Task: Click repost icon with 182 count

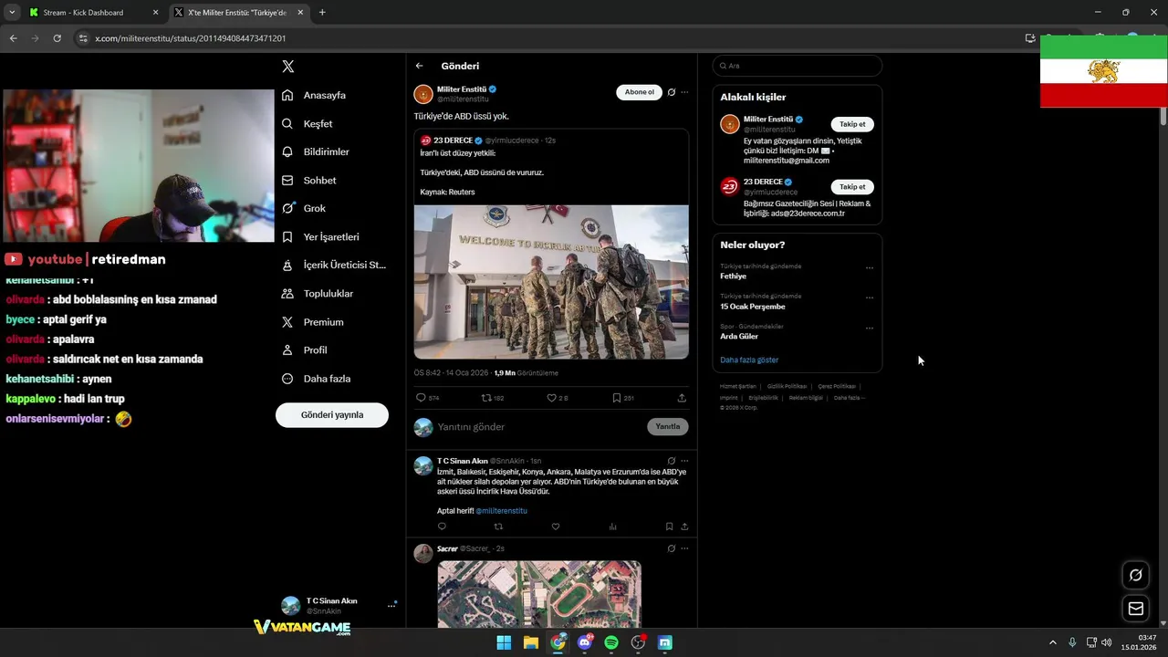Action: pyautogui.click(x=486, y=398)
